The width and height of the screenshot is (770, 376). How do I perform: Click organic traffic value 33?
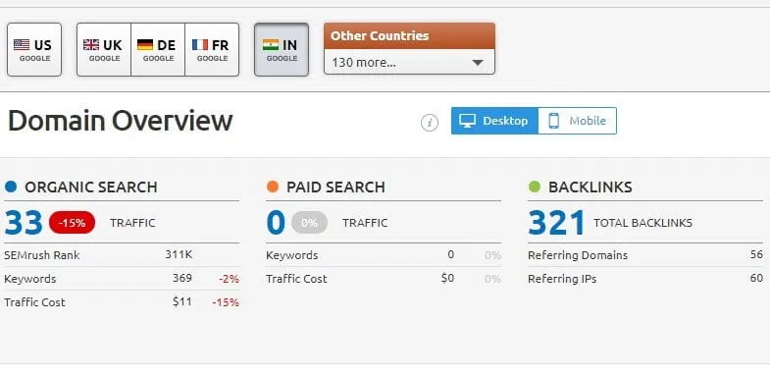click(24, 223)
